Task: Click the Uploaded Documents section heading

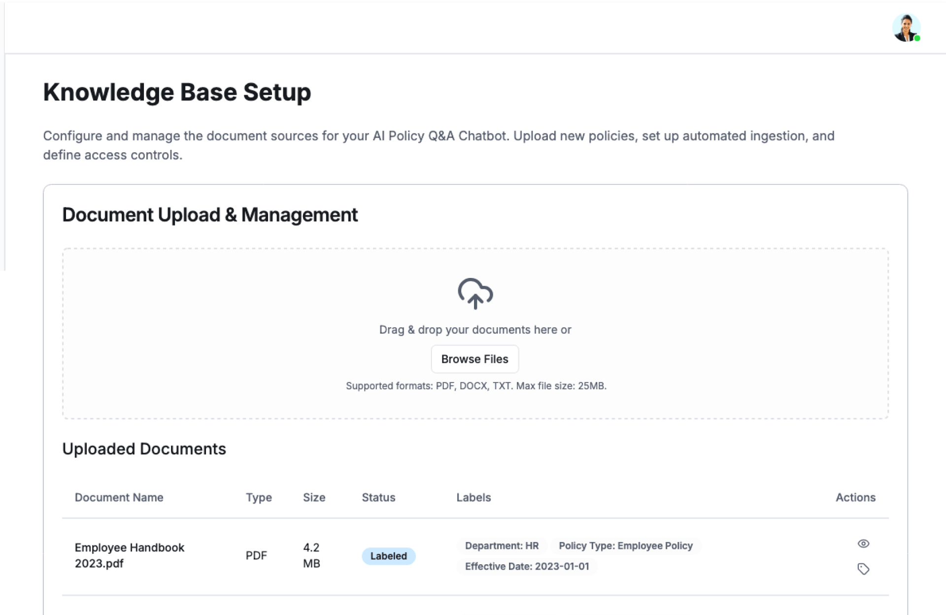Action: click(144, 449)
